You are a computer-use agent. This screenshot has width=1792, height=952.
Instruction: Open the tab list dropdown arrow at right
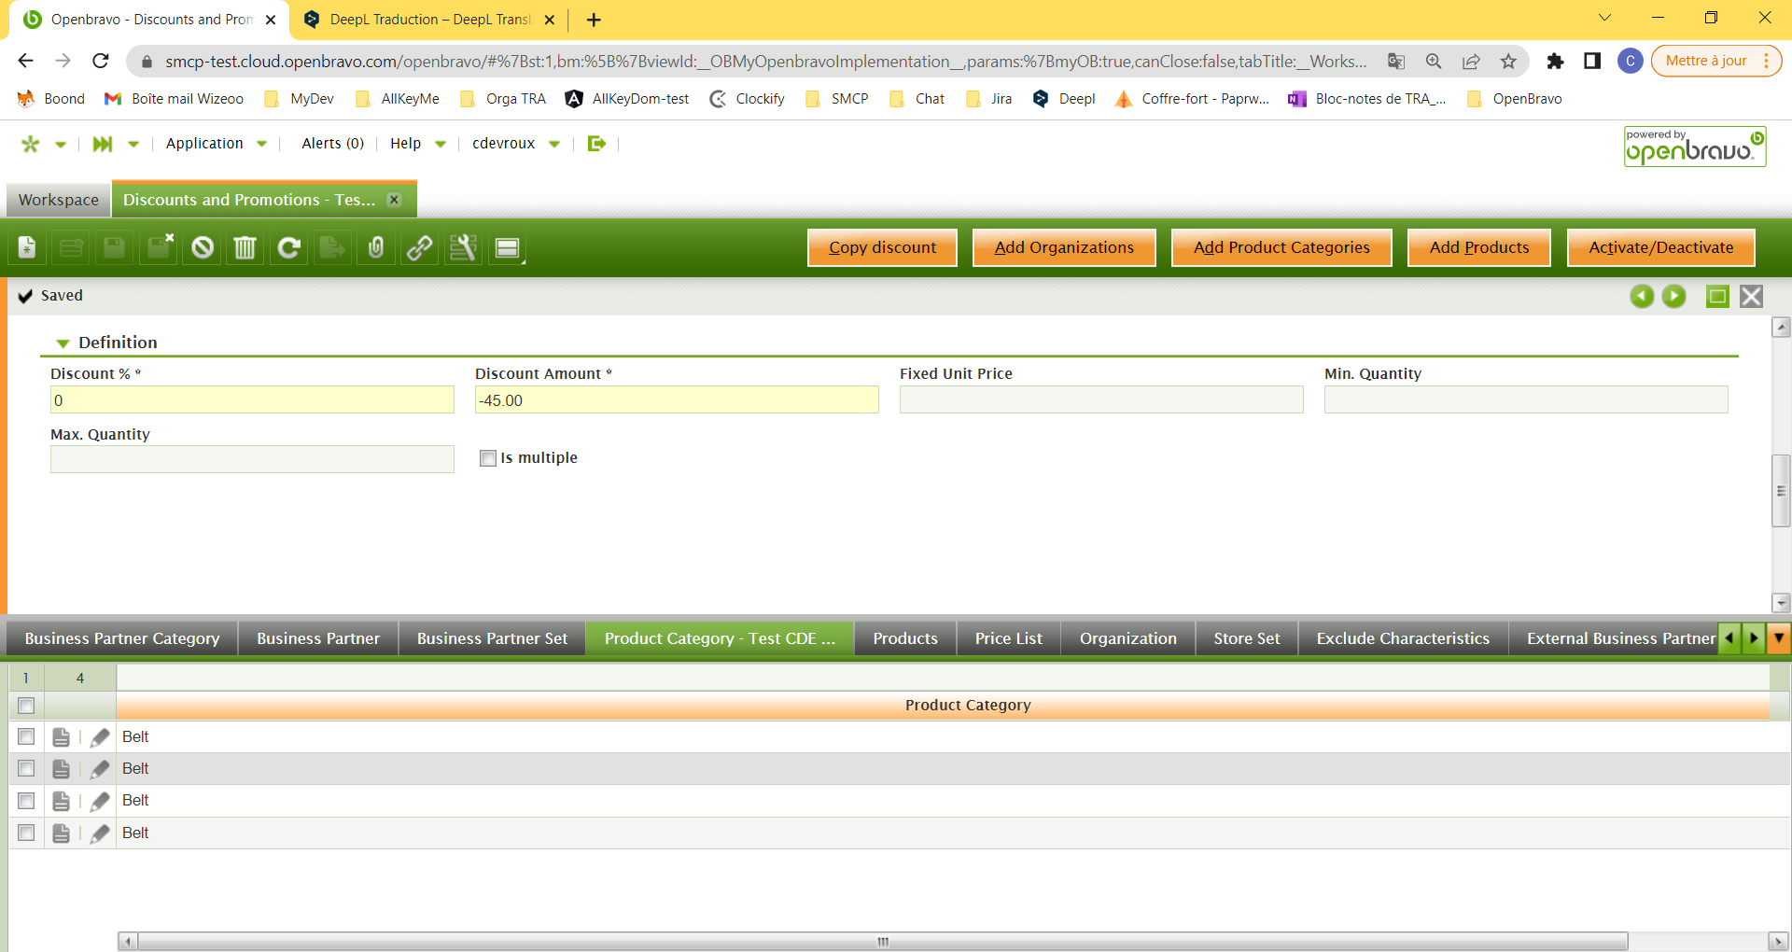point(1779,638)
